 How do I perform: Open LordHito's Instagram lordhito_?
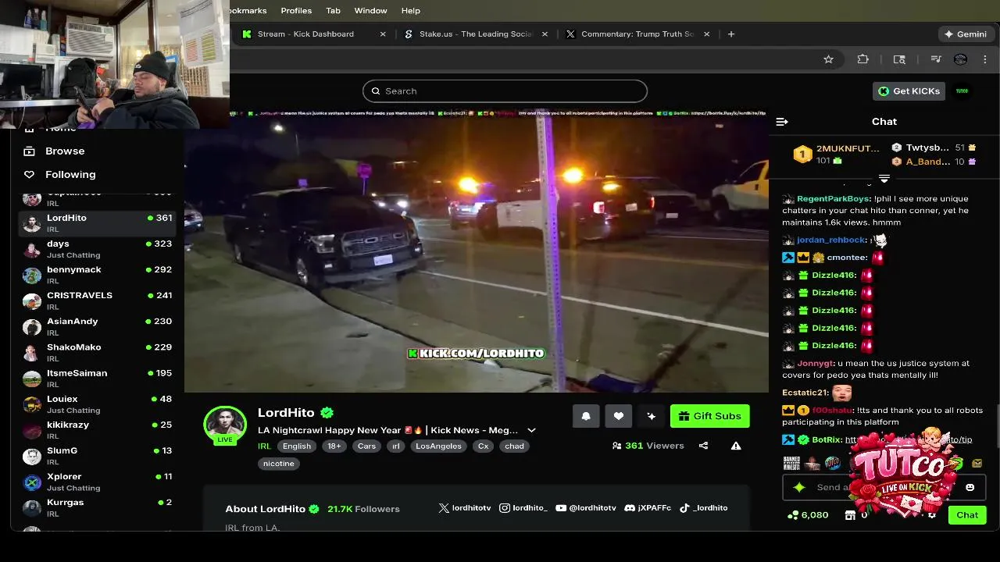(x=523, y=508)
